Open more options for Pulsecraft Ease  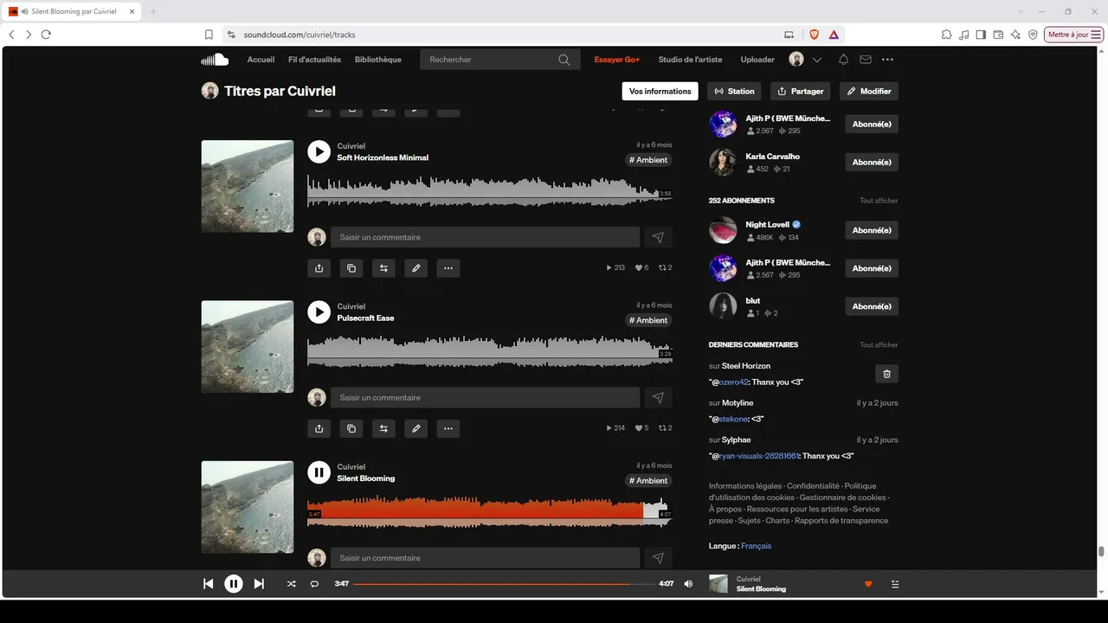click(x=448, y=428)
